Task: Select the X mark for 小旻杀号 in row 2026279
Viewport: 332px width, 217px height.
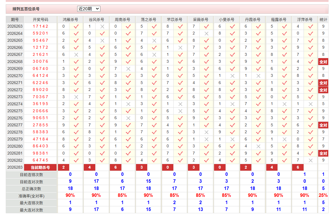Action: (232, 139)
